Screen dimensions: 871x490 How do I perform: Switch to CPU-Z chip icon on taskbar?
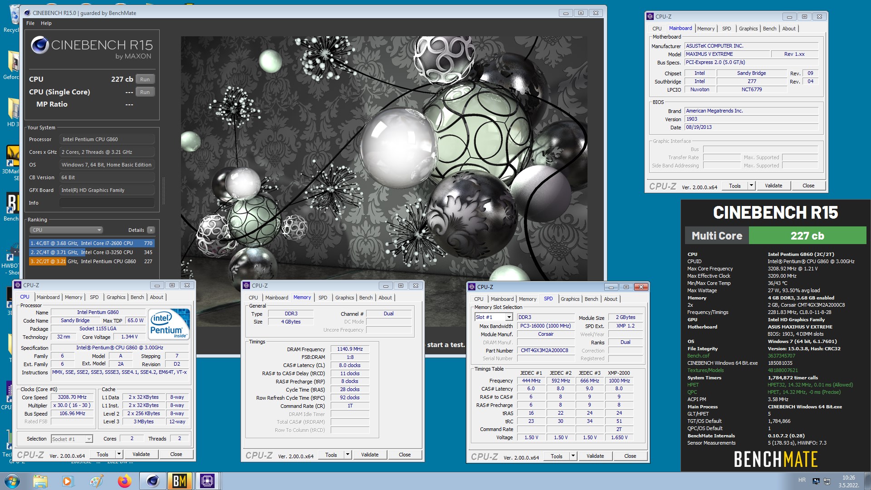click(x=207, y=481)
